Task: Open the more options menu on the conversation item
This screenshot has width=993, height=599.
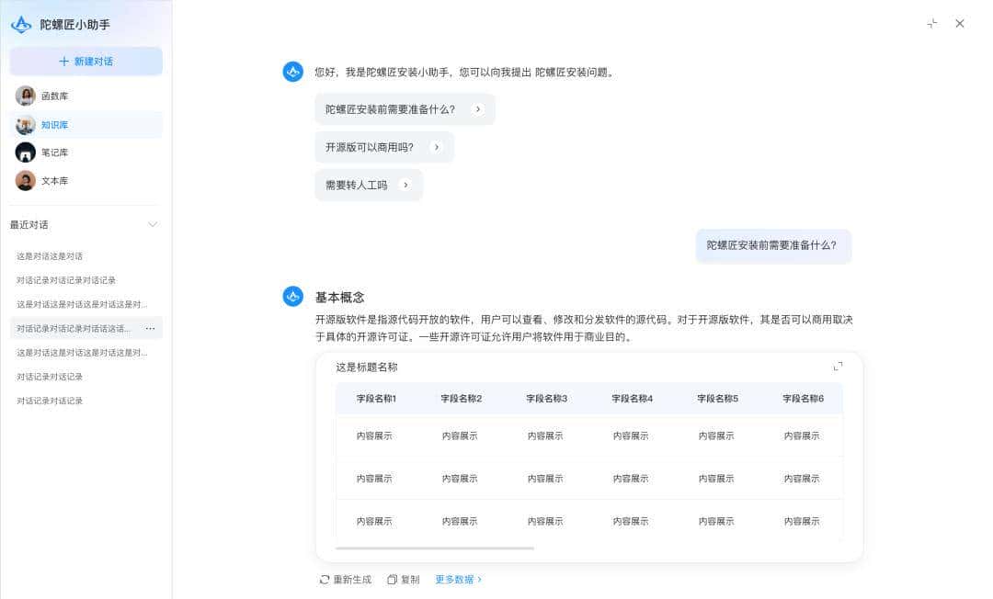Action: [152, 328]
